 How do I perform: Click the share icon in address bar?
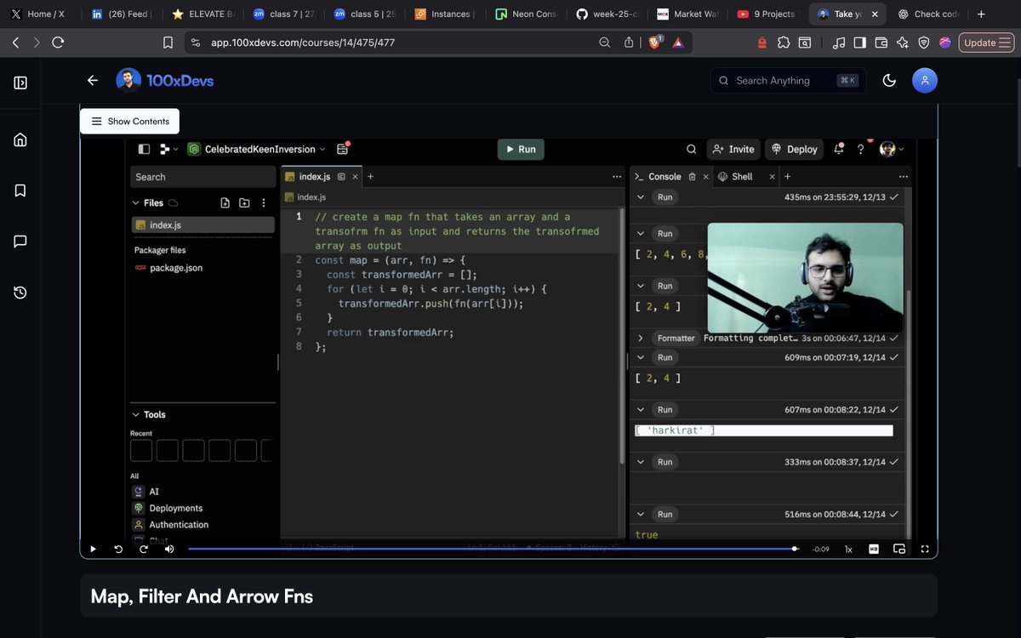629,43
